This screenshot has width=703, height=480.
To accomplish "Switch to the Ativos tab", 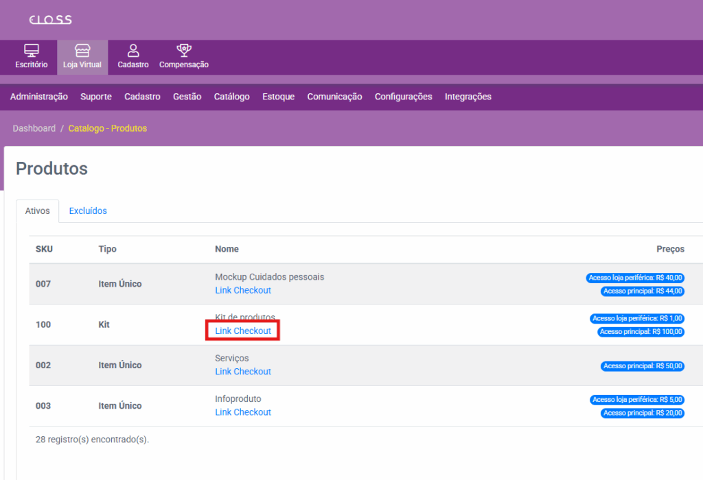I will pos(37,211).
